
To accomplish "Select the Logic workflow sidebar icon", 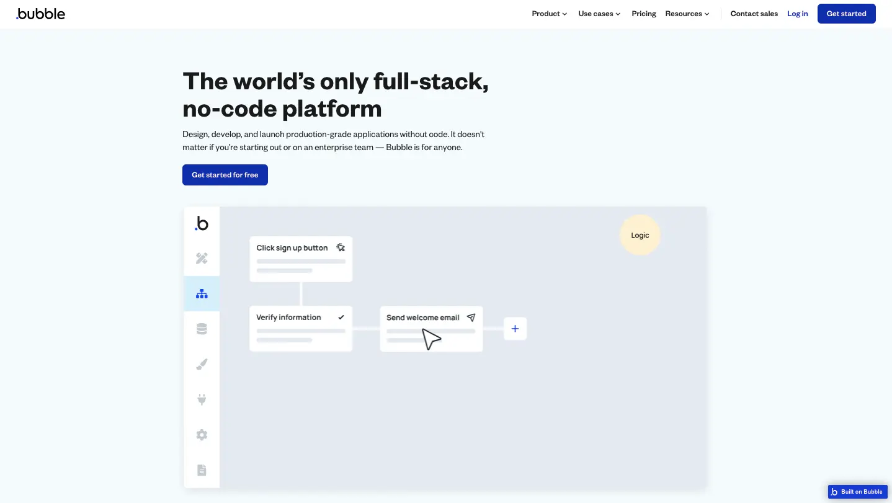I will tap(202, 293).
